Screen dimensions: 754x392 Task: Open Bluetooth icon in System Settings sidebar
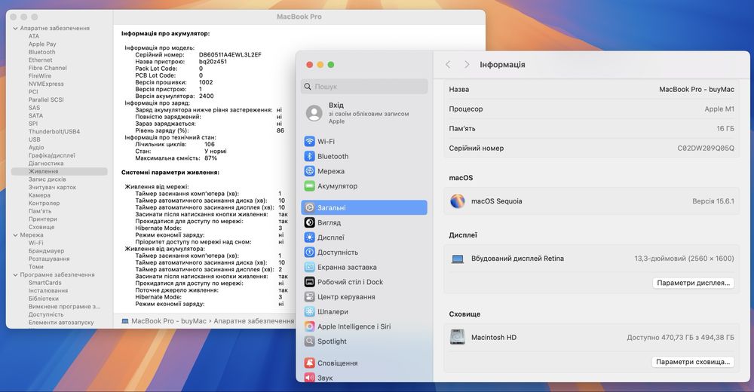tap(310, 156)
